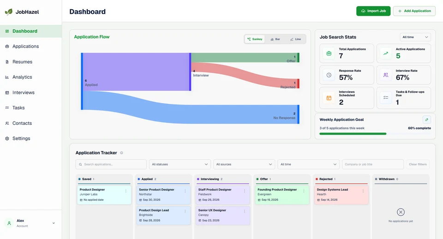Click the info icon beside Application Tracker
This screenshot has height=239, width=443.
(x=121, y=153)
